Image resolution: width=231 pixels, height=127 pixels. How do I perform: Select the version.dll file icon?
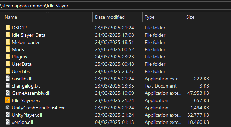[x=8, y=122]
